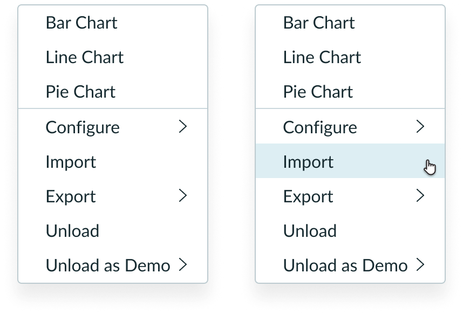Click Import in the left menu
The height and width of the screenshot is (314, 463).
(71, 162)
